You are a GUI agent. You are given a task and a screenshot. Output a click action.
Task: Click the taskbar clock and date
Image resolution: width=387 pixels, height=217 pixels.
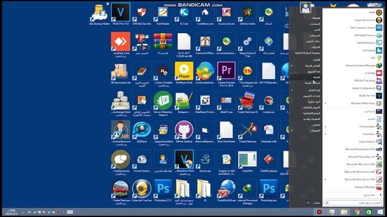[x=12, y=212]
